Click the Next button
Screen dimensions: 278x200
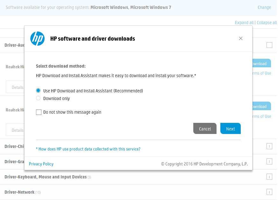(231, 129)
